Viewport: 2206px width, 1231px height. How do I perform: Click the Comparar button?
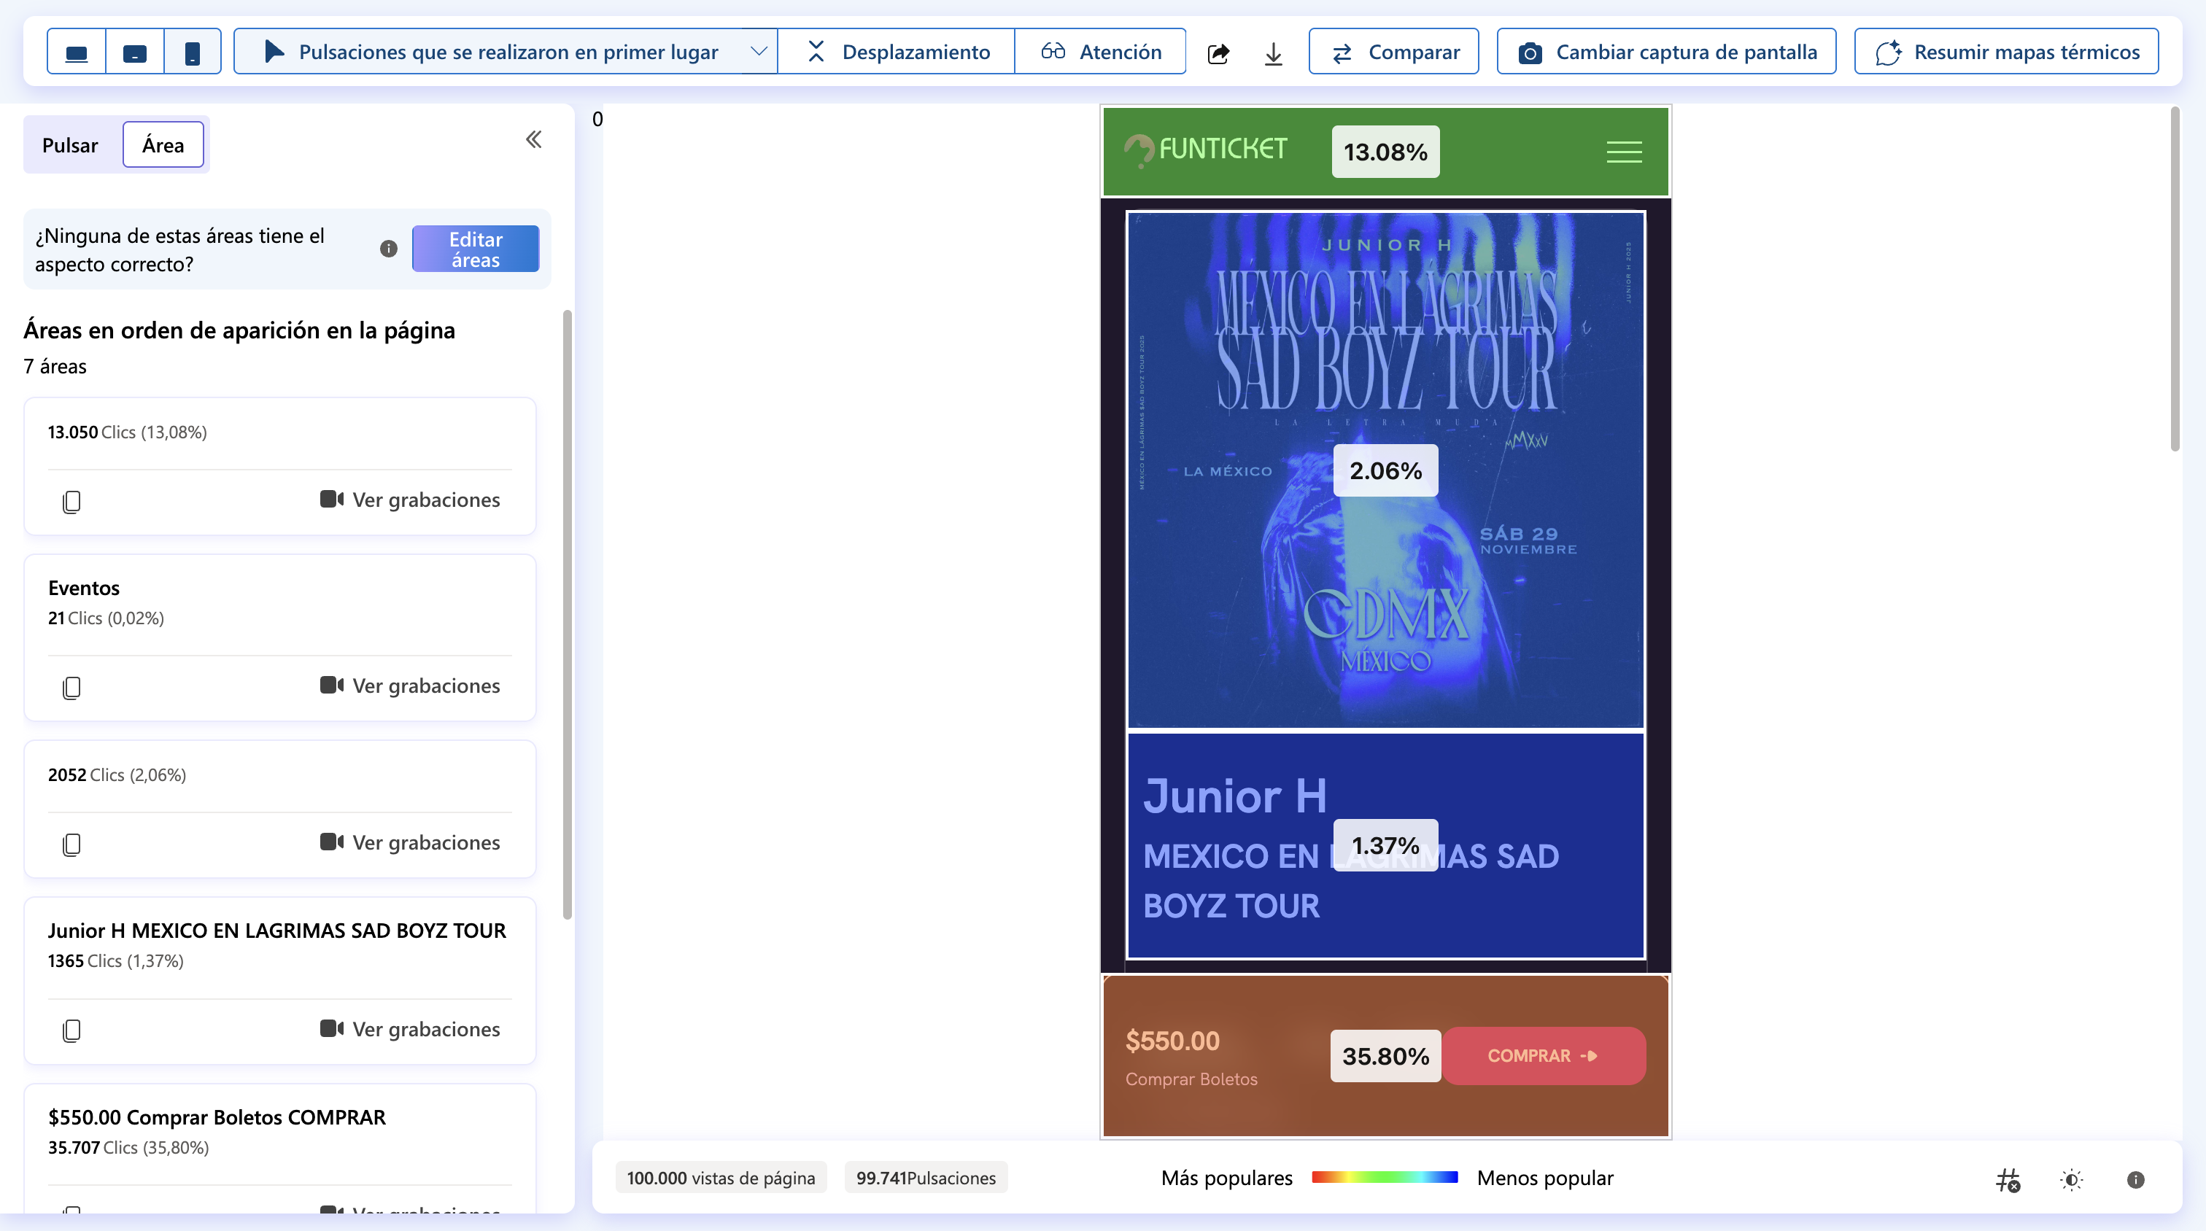(1394, 51)
